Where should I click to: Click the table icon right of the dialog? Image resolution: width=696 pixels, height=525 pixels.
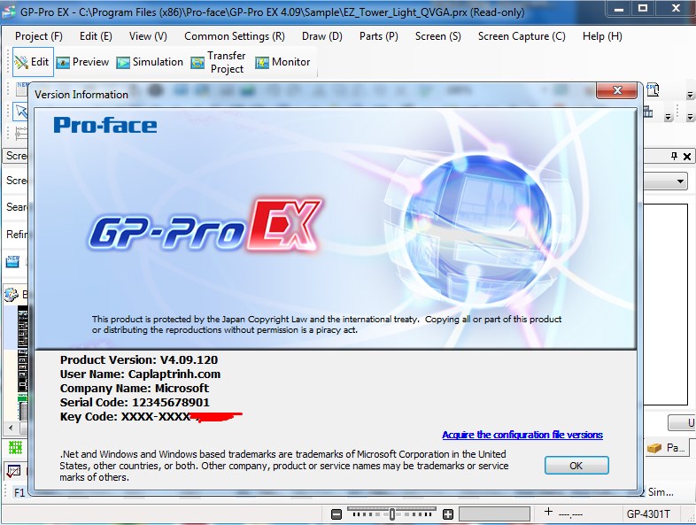click(648, 112)
